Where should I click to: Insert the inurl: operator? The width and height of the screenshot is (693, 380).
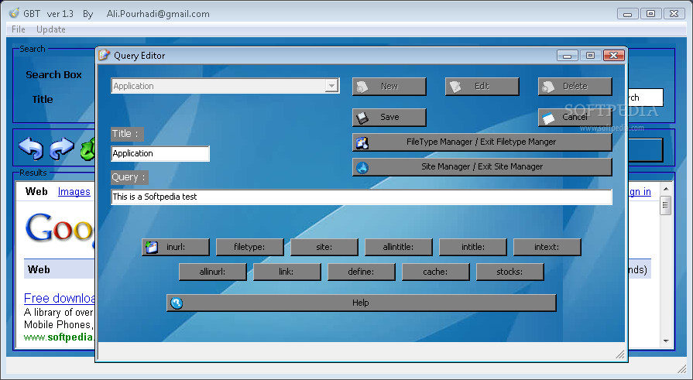click(x=176, y=247)
